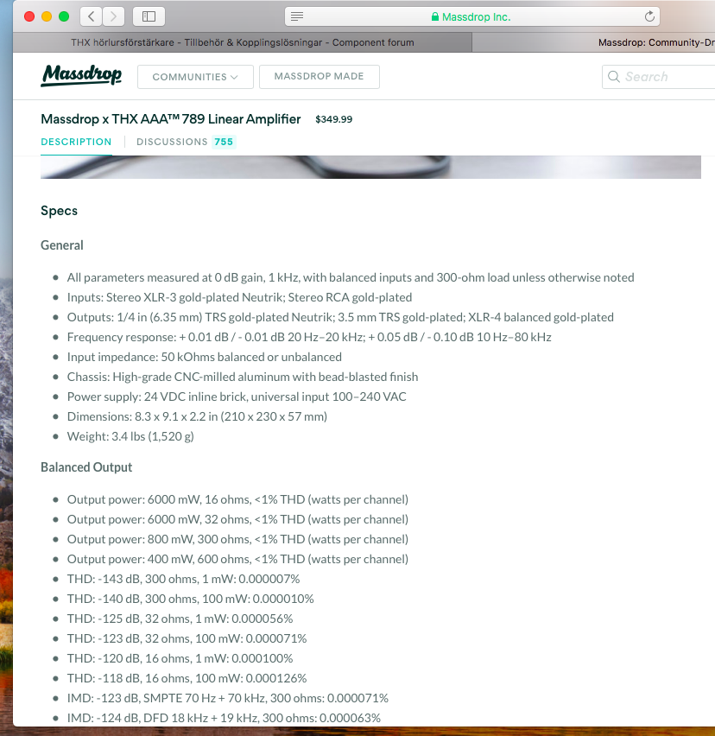Select the THX hörlursförstärkare Component forum tab
The image size is (715, 736).
click(x=243, y=42)
